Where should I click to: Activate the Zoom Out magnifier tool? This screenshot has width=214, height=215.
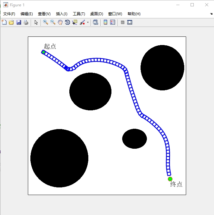point(53,22)
